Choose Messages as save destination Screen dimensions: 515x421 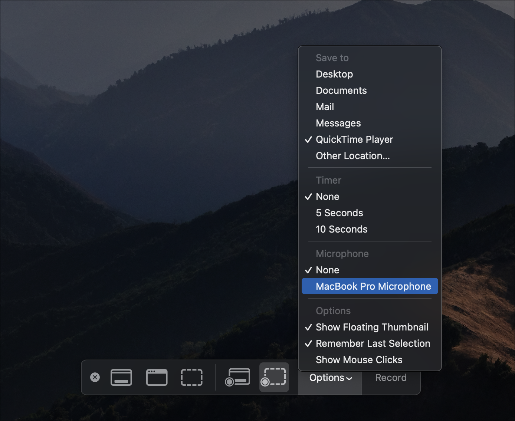pos(370,123)
